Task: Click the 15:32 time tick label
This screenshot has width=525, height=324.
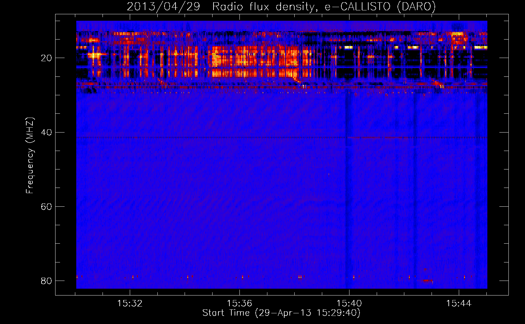Action: [130, 303]
